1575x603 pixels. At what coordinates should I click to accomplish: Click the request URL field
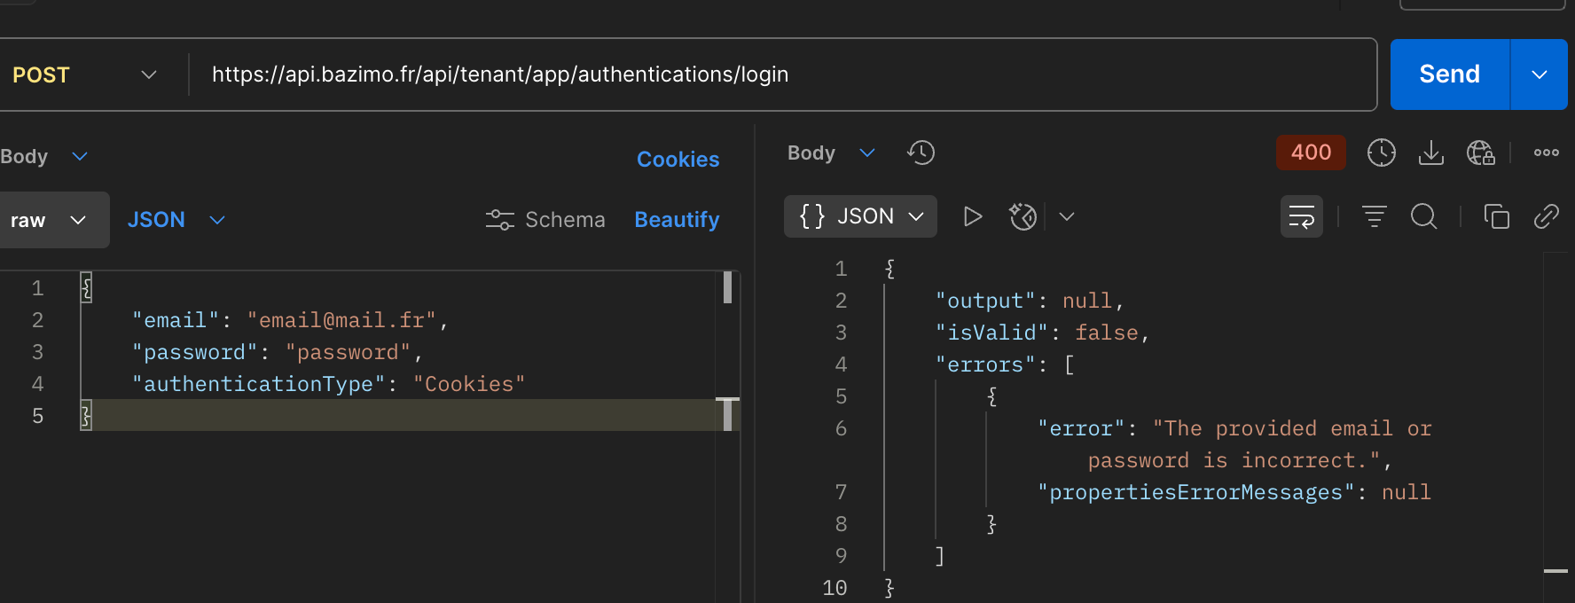[x=780, y=74]
